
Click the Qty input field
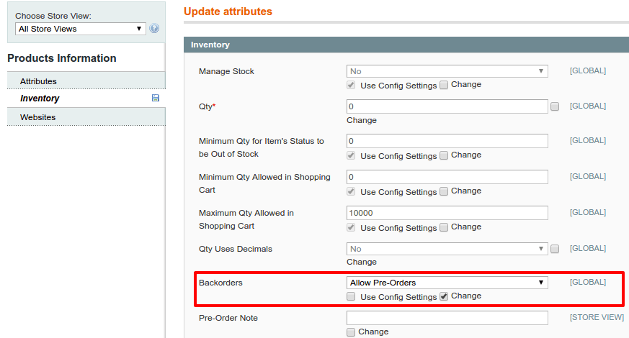pyautogui.click(x=447, y=106)
